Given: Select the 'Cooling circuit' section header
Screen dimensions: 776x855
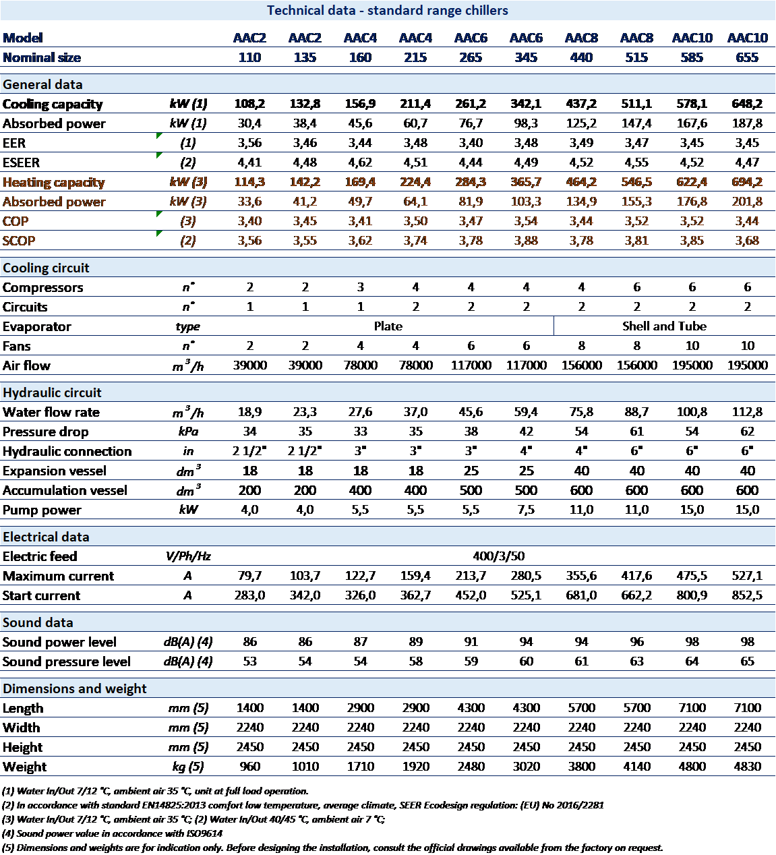Looking at the screenshot, I should [46, 268].
